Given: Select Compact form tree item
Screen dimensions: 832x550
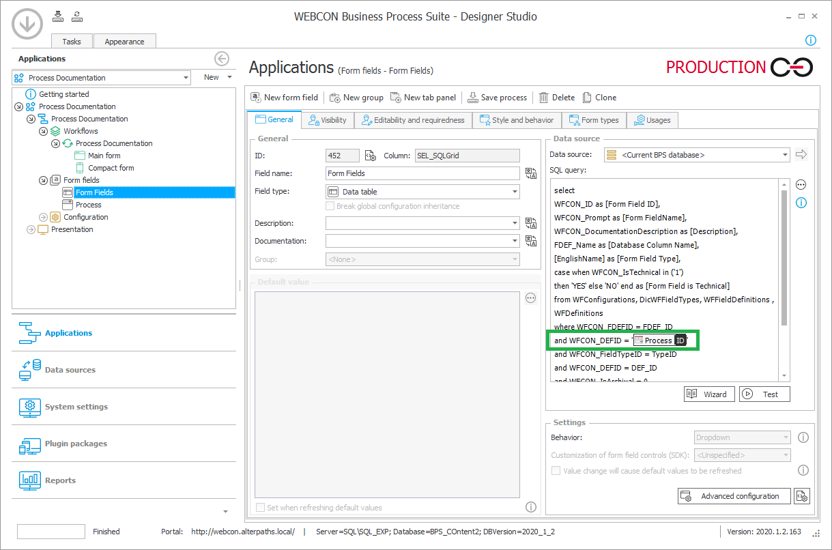Looking at the screenshot, I should click(111, 168).
